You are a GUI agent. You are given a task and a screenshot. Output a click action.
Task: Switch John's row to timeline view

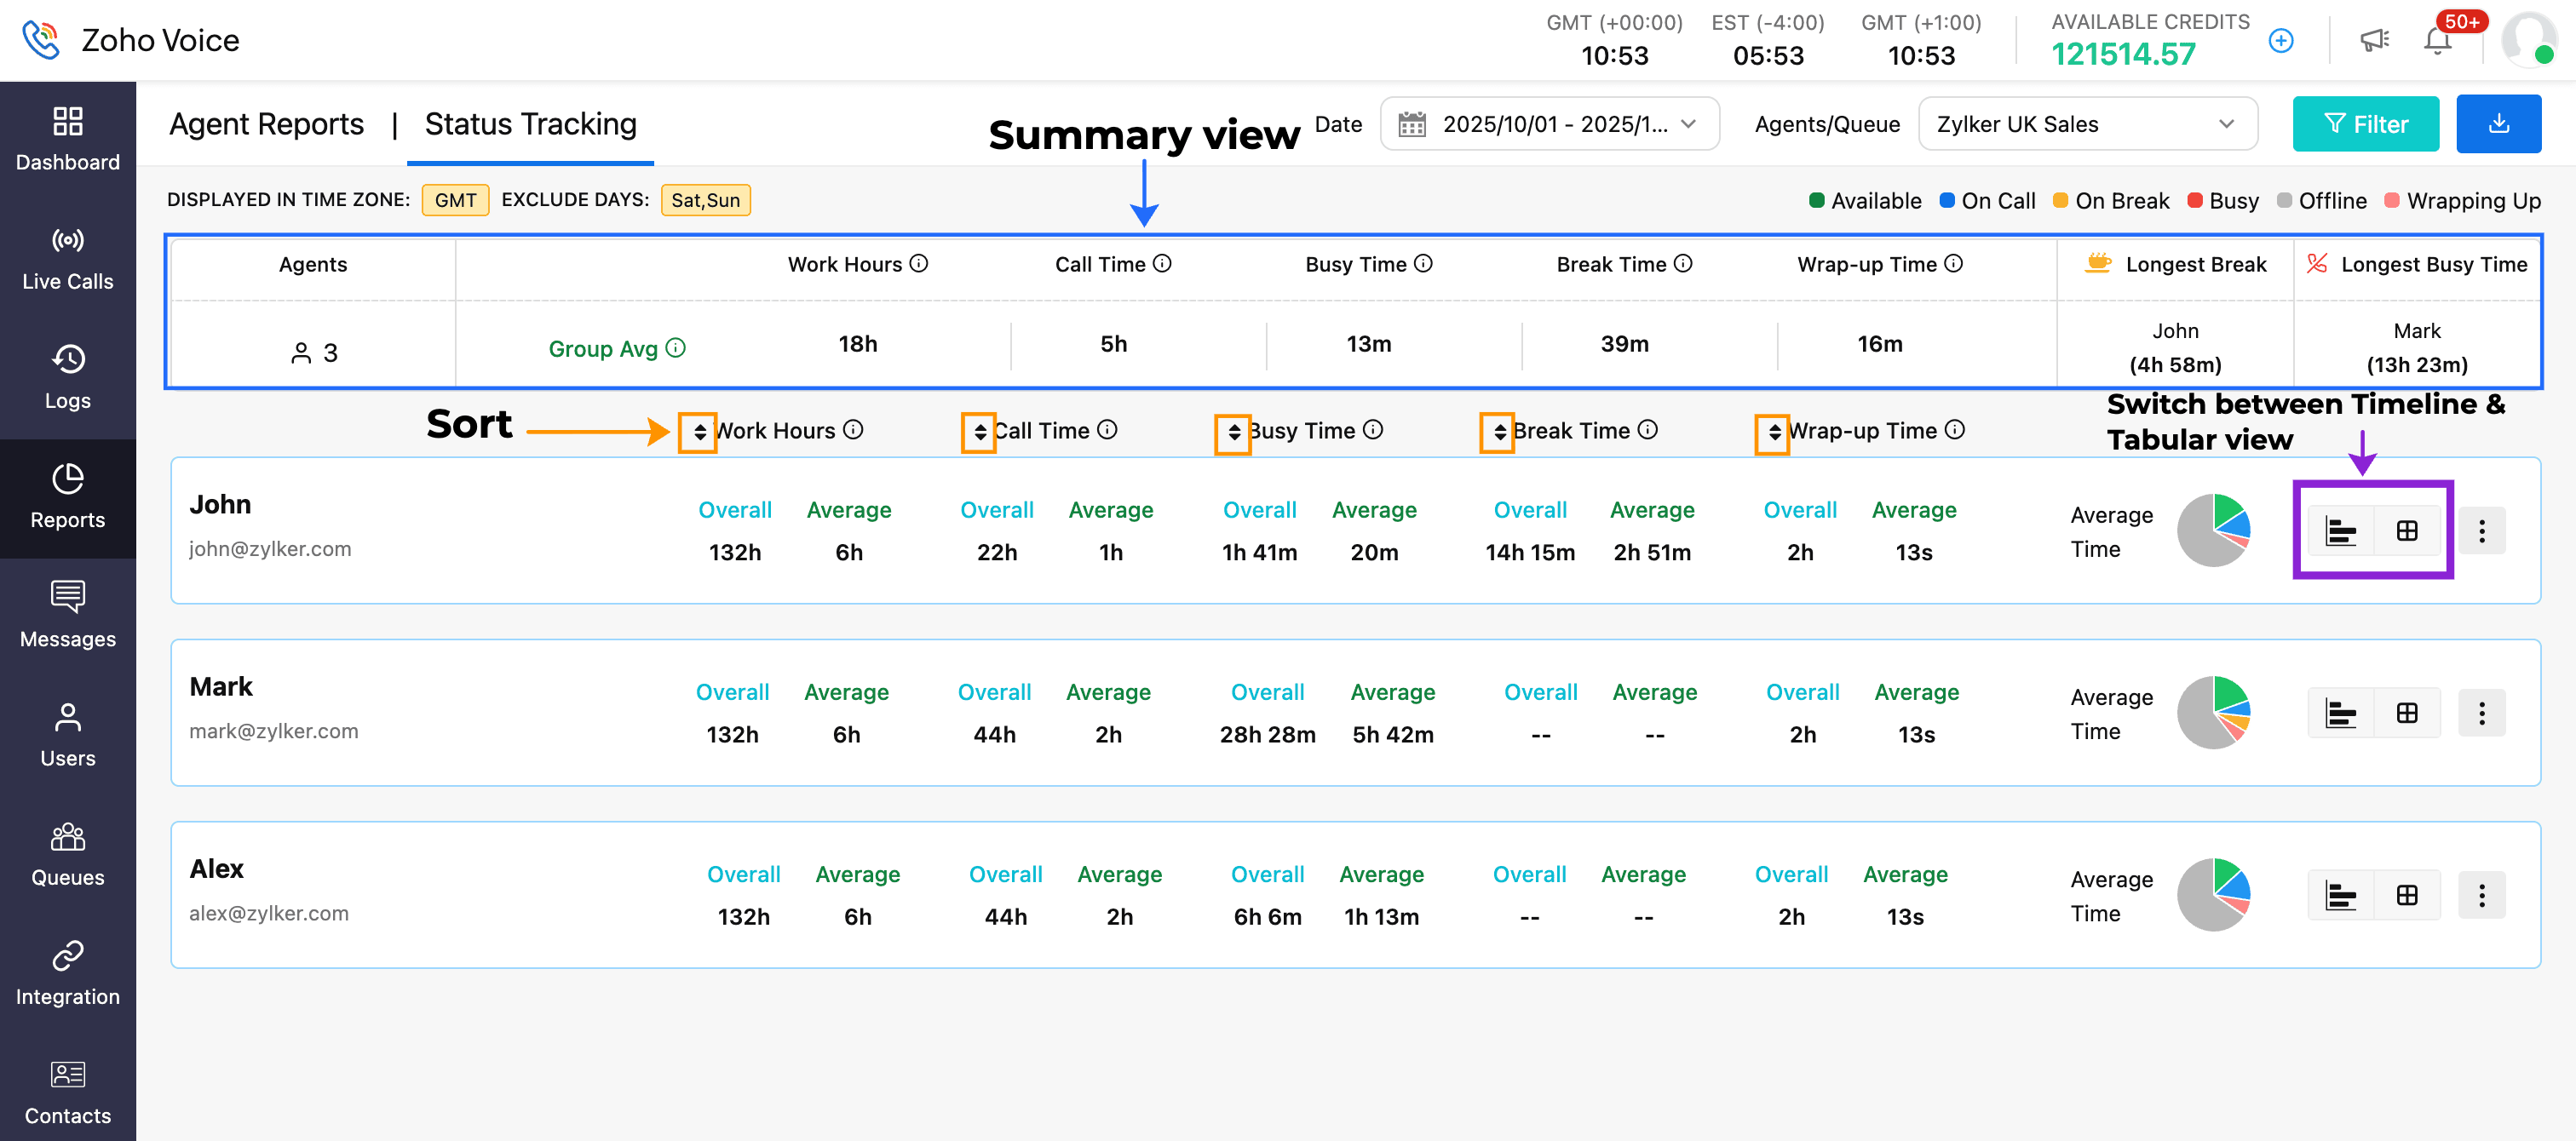[2340, 531]
